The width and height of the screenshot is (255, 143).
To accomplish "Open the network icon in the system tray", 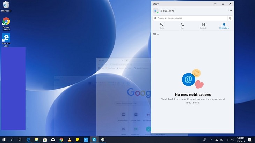I will (x=227, y=140).
